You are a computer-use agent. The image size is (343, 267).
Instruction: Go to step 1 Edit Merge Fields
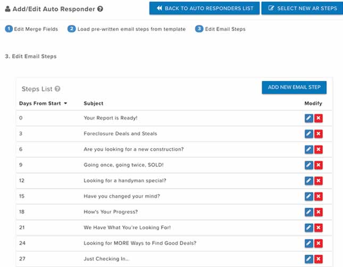point(31,29)
